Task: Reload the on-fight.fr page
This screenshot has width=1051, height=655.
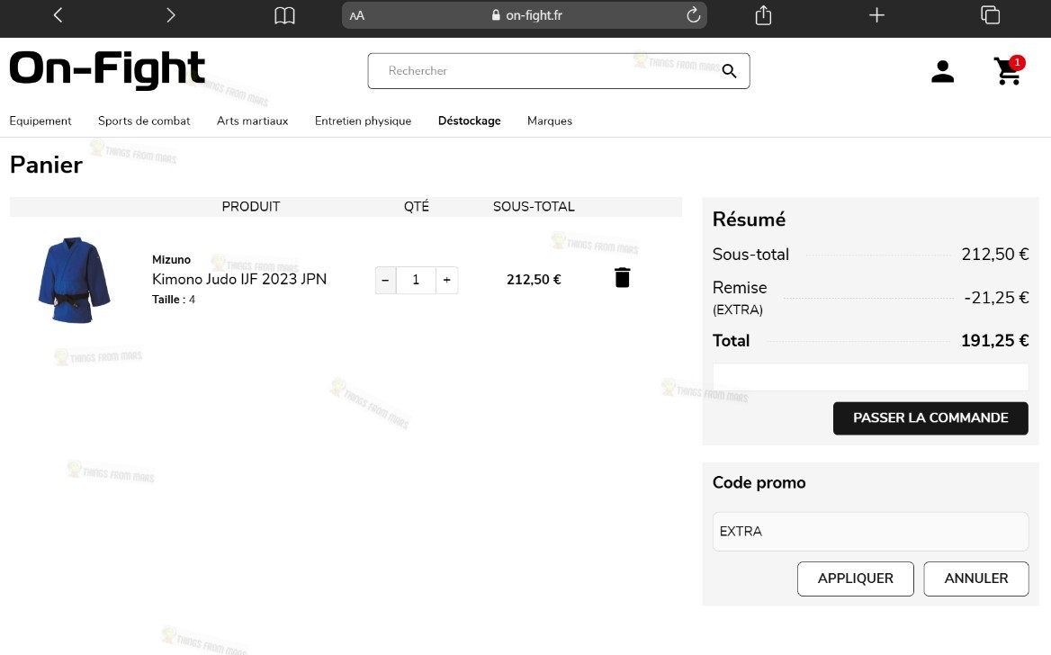Action: (x=694, y=14)
